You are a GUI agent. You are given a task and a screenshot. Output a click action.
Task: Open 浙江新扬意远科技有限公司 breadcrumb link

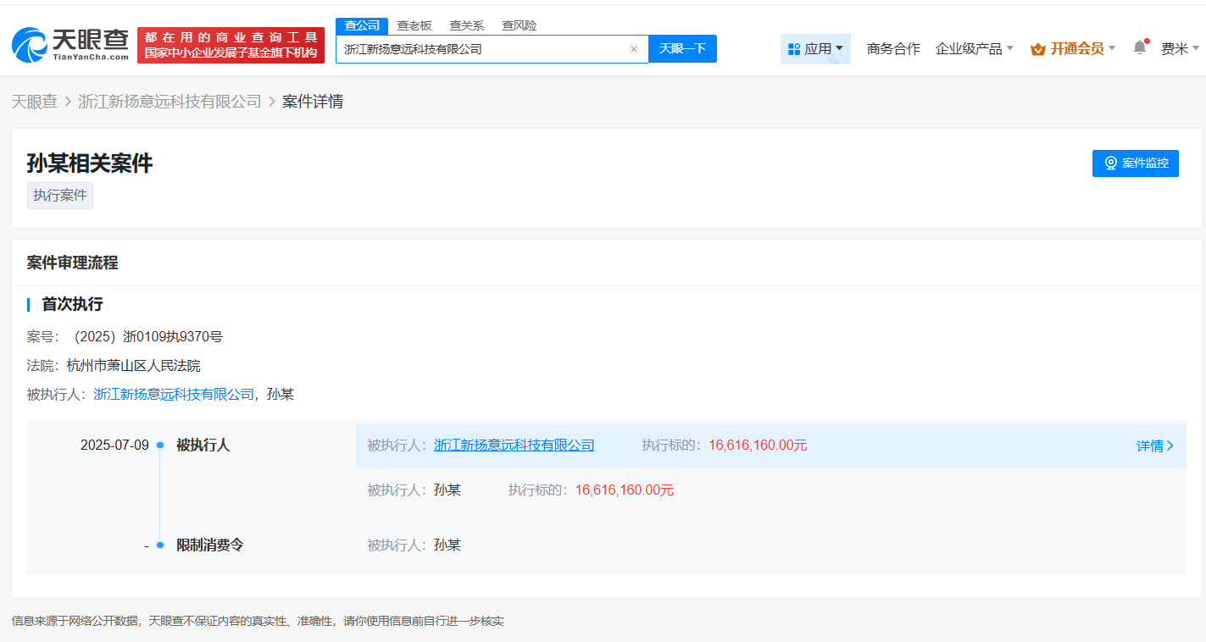point(170,102)
